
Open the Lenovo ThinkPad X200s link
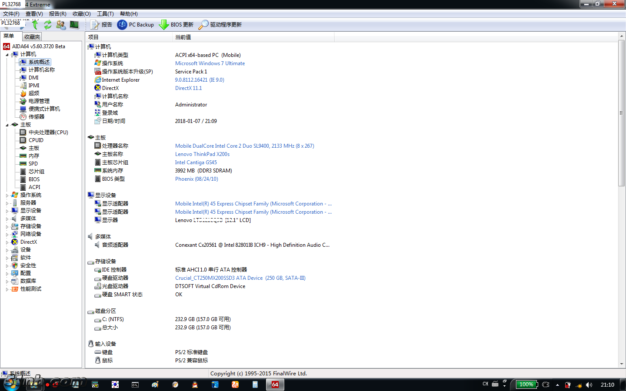coord(202,154)
